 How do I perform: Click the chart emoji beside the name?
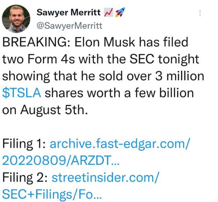click(x=109, y=12)
